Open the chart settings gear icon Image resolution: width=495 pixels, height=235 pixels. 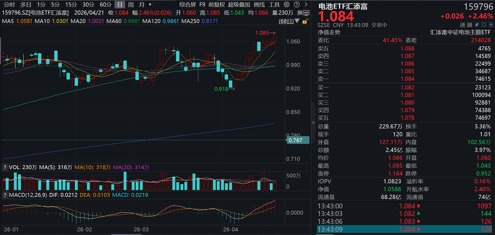pos(287,4)
